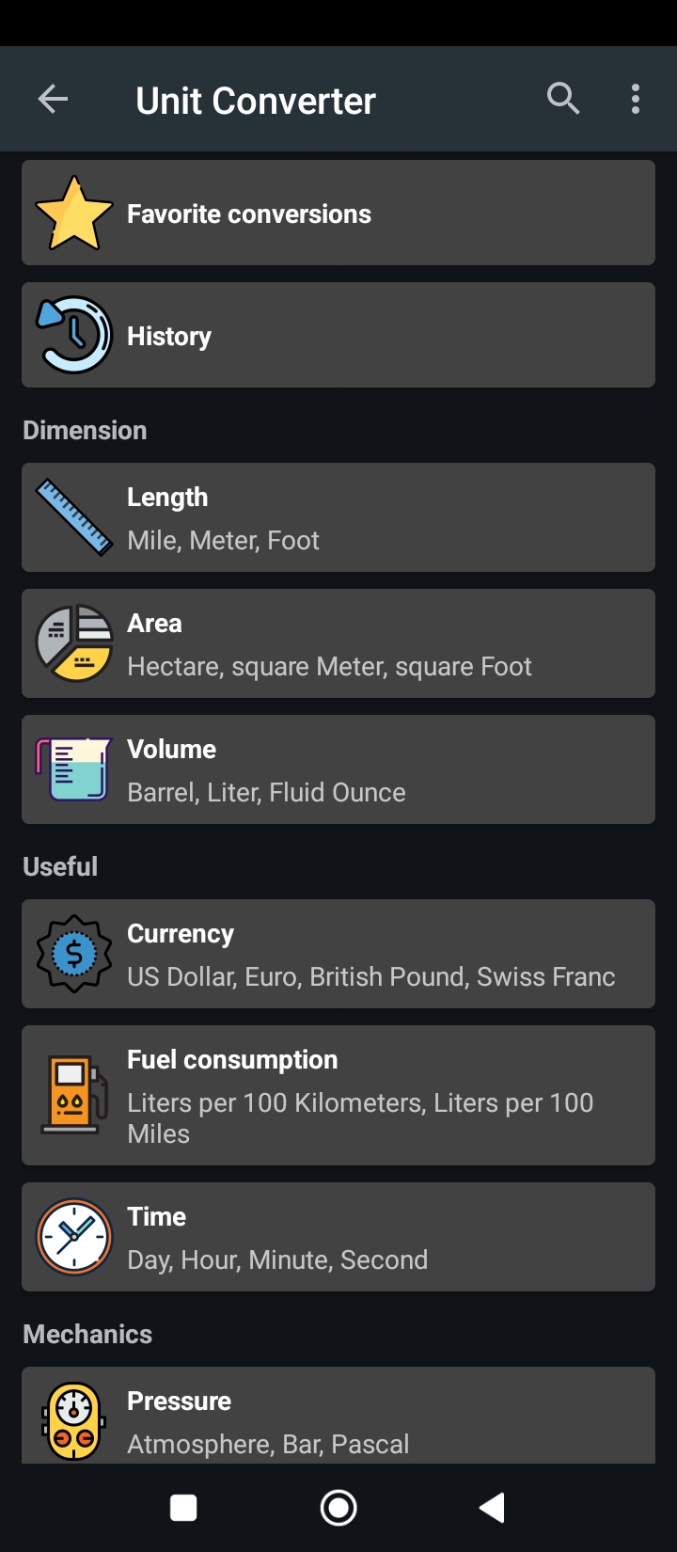The height and width of the screenshot is (1552, 677).
Task: Open Favorite conversions
Action: click(338, 213)
